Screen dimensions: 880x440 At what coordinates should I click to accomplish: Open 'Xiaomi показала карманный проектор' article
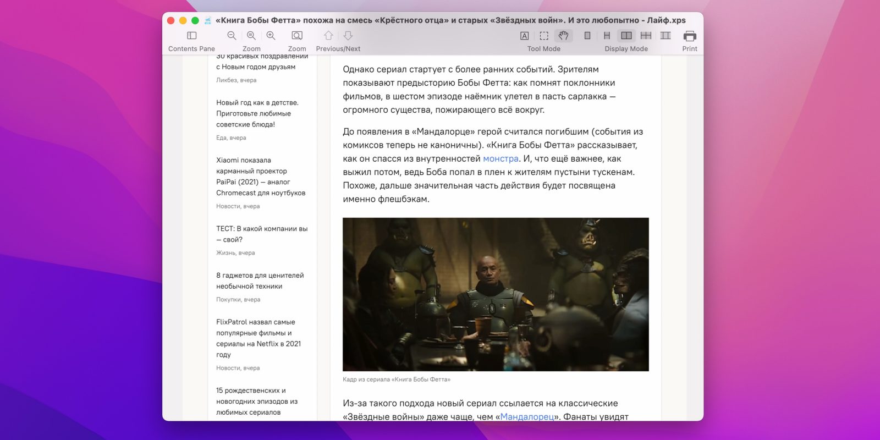click(261, 177)
